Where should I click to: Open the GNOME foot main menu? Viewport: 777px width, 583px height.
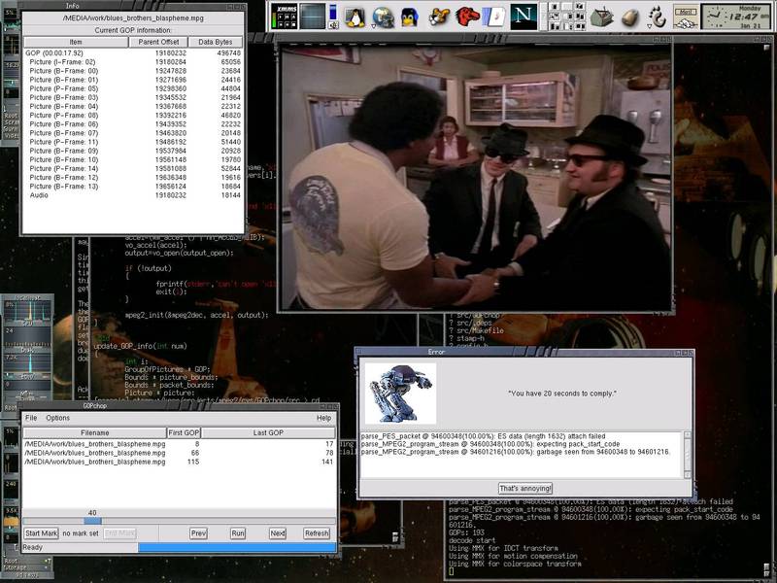point(658,17)
